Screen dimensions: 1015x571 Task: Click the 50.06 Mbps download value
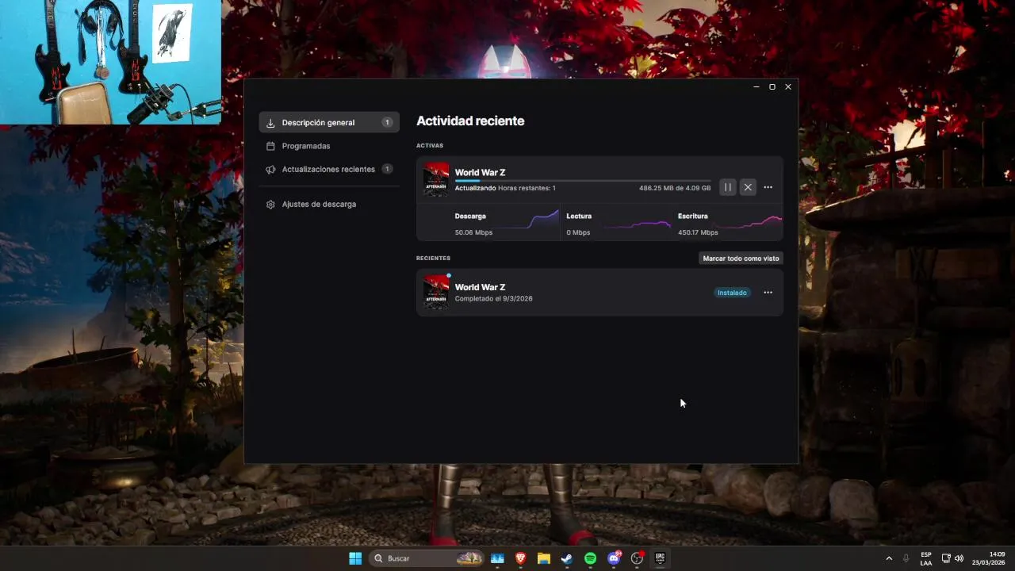(x=473, y=232)
